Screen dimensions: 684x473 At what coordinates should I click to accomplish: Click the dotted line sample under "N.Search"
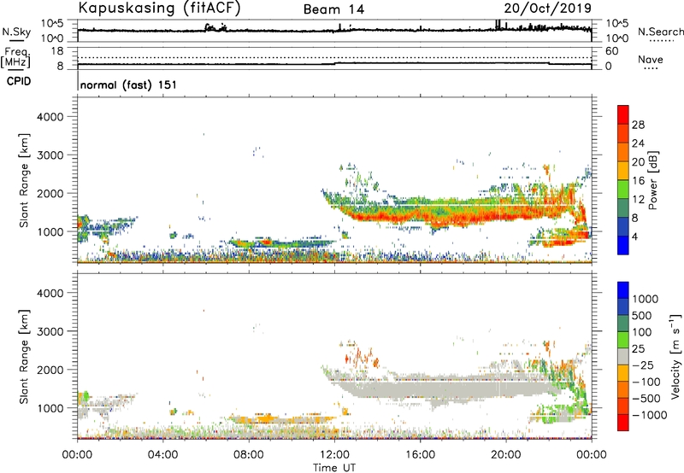point(661,41)
